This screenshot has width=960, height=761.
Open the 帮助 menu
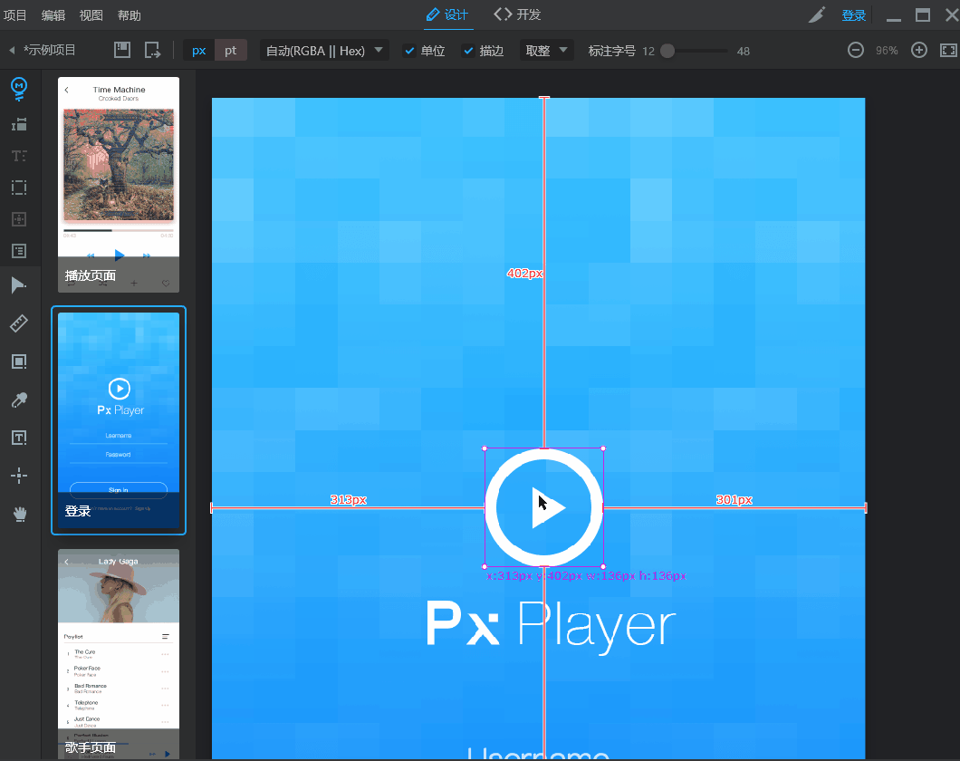130,15
